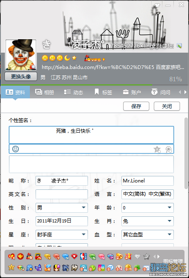Open the 动态 updates tab

point(73,92)
